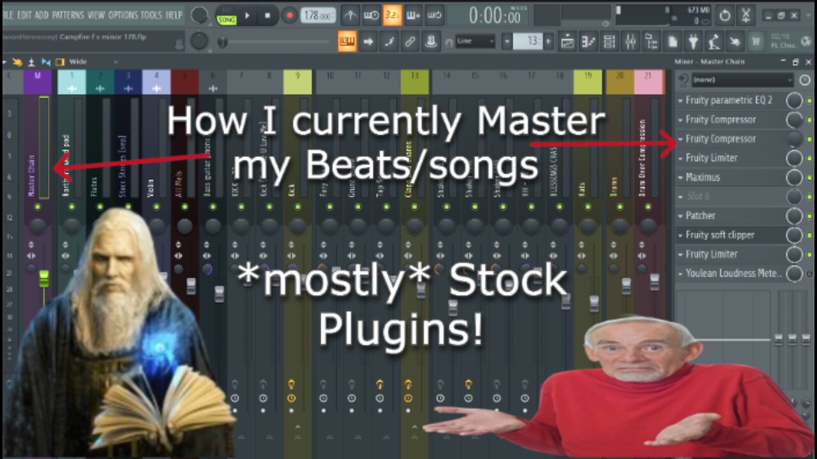Open the EDIT menu
The image size is (817, 459).
pos(25,15)
